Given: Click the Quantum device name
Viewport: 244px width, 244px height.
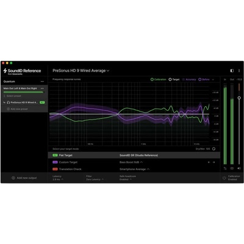Looking at the screenshot, I should pos(9,82).
